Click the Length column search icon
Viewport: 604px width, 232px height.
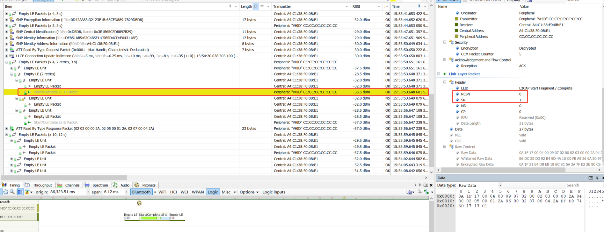click(x=256, y=6)
